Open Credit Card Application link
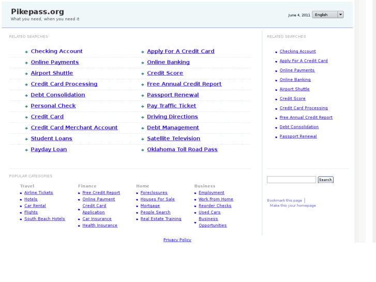 94,209
